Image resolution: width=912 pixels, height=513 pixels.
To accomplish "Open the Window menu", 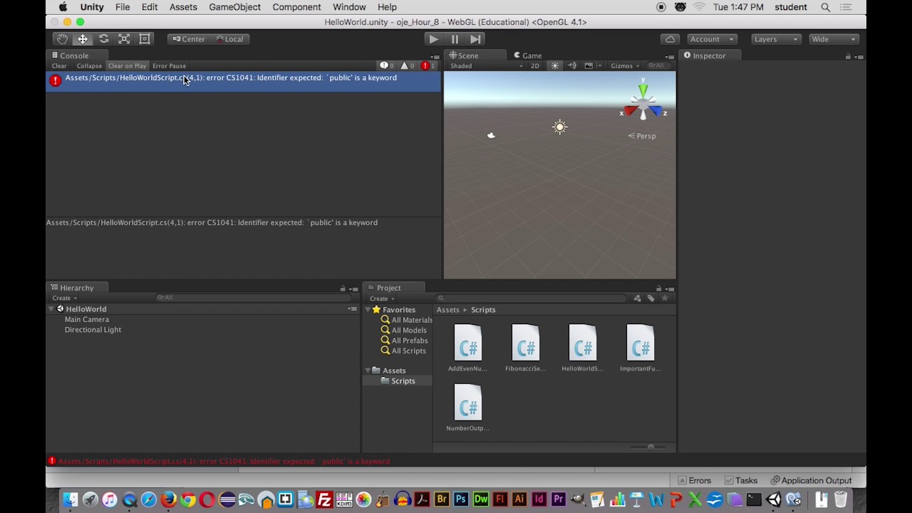I will 349,7.
